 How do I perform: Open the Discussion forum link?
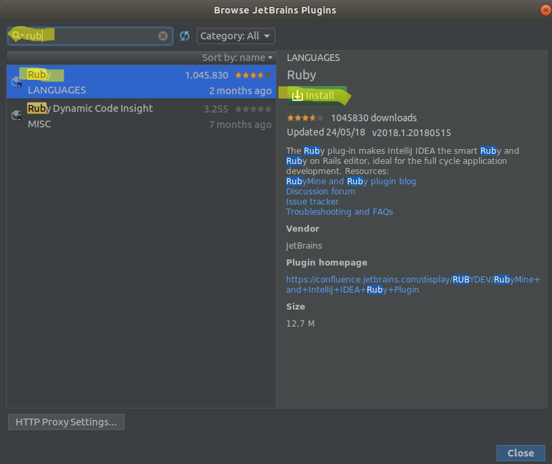click(x=321, y=192)
